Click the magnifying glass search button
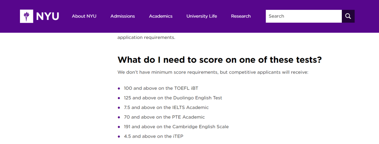 (348, 16)
